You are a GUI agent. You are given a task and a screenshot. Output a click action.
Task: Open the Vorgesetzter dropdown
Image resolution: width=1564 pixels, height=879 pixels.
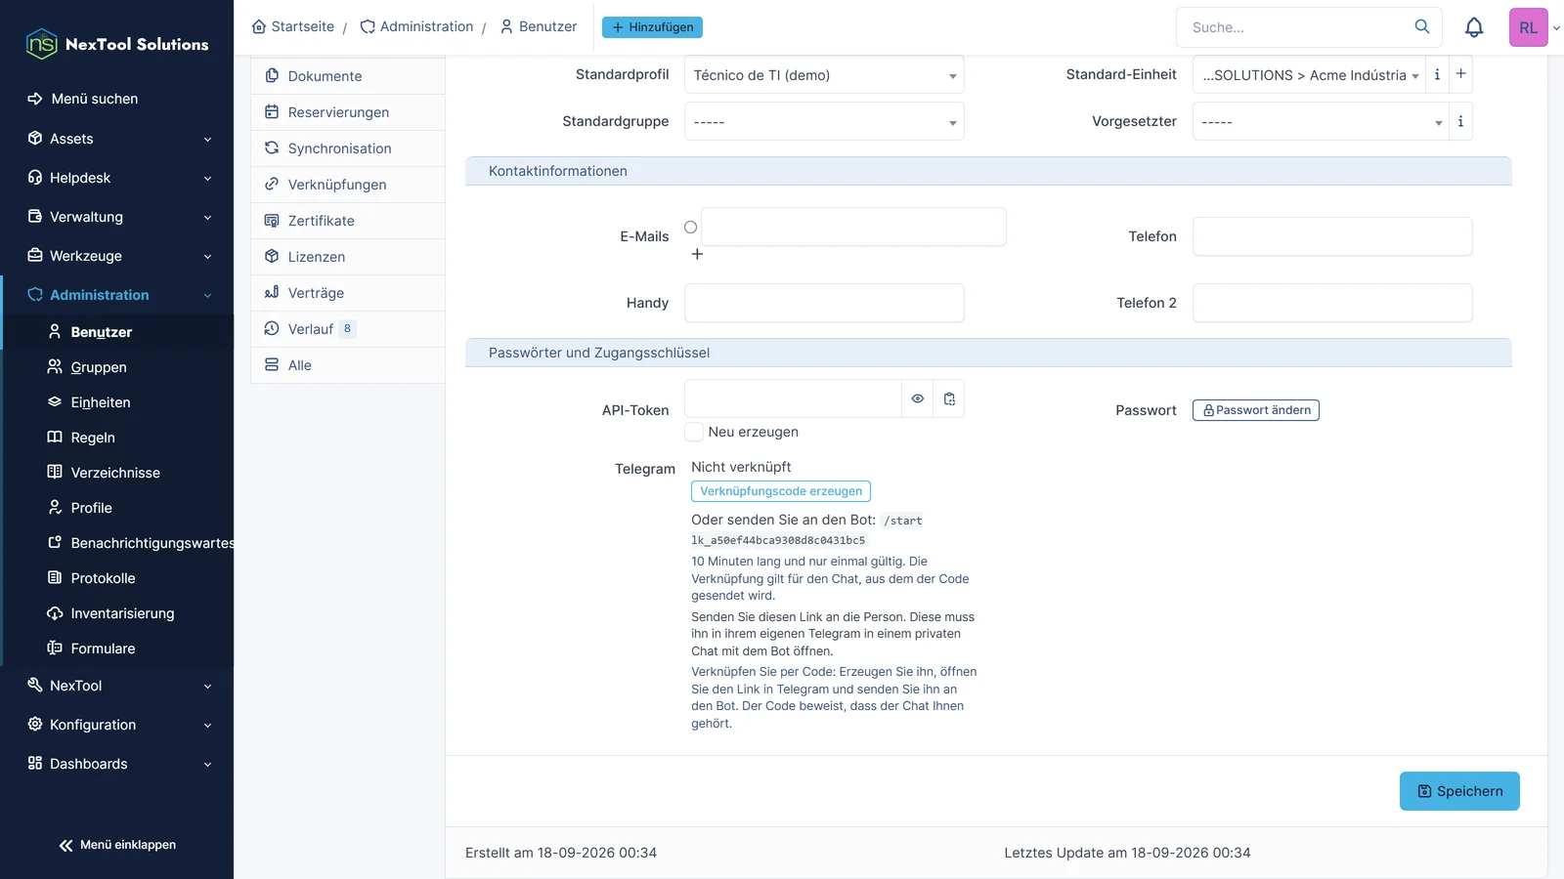coord(1320,121)
